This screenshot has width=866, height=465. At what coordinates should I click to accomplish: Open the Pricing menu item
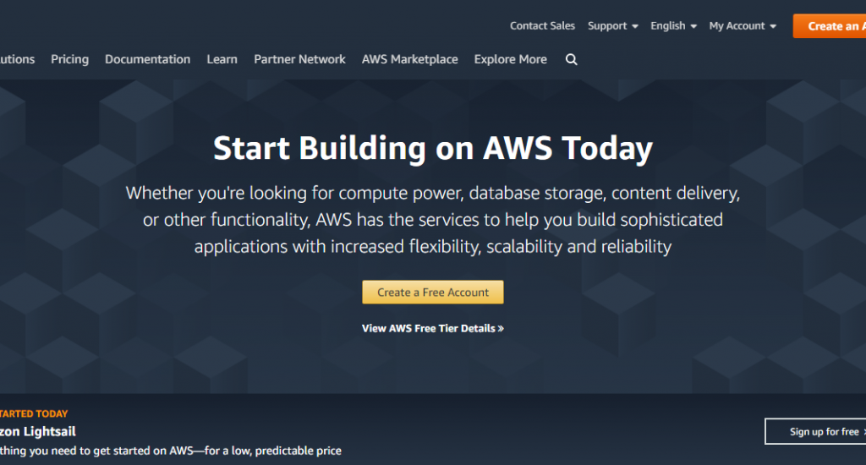[69, 59]
